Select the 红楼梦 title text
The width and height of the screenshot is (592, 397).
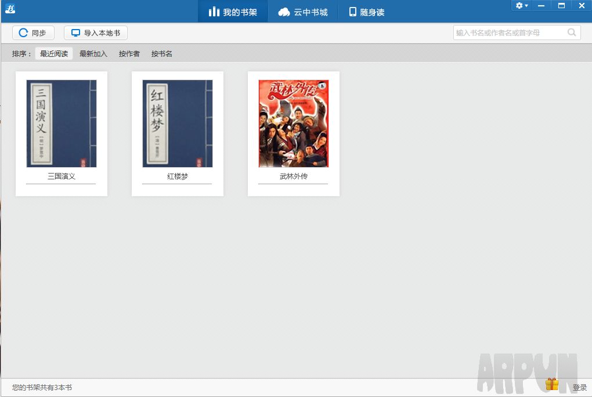click(x=178, y=176)
